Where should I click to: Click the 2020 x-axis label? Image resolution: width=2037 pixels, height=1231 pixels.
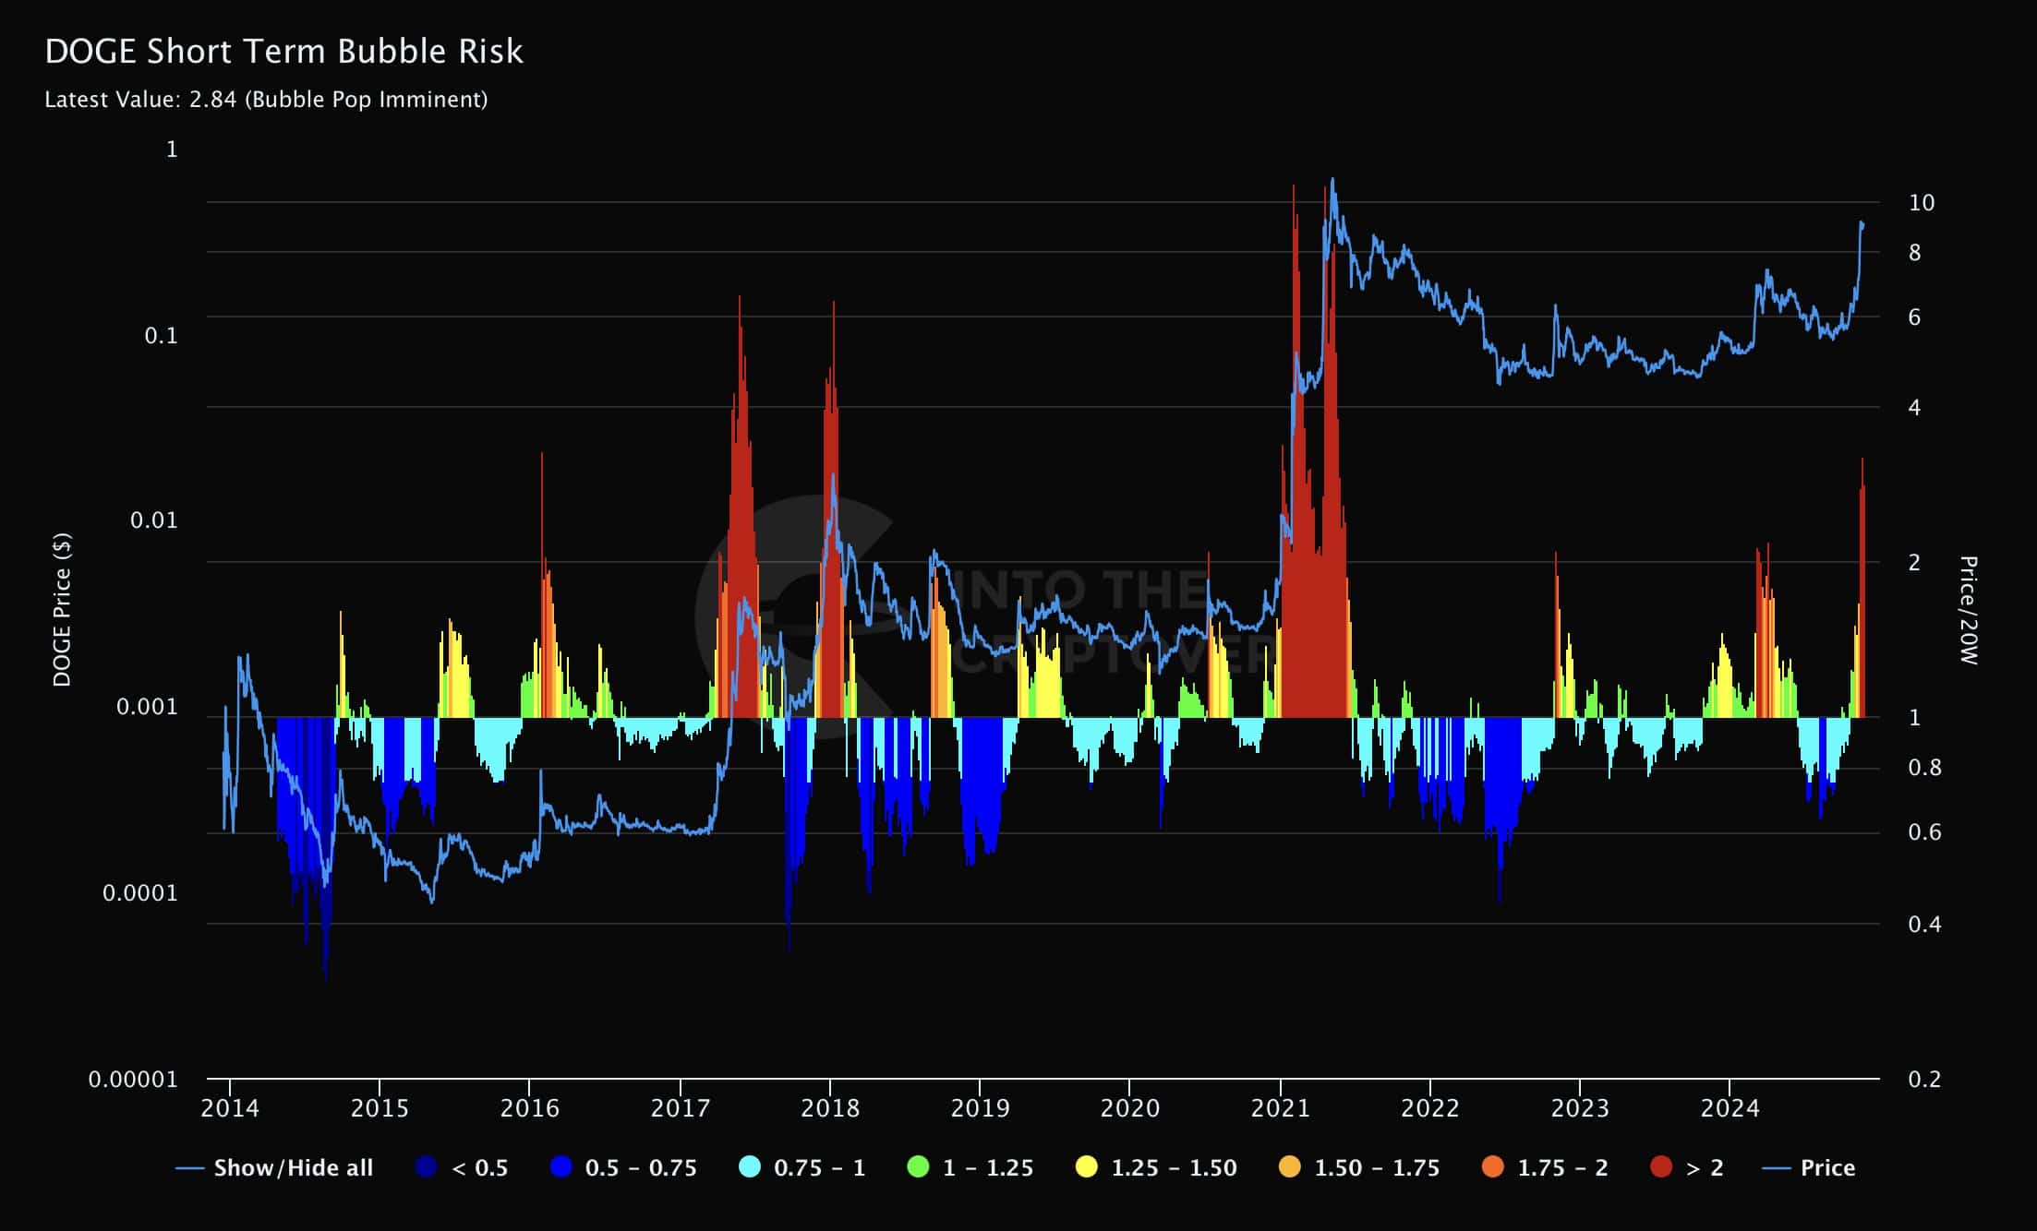(1129, 1107)
